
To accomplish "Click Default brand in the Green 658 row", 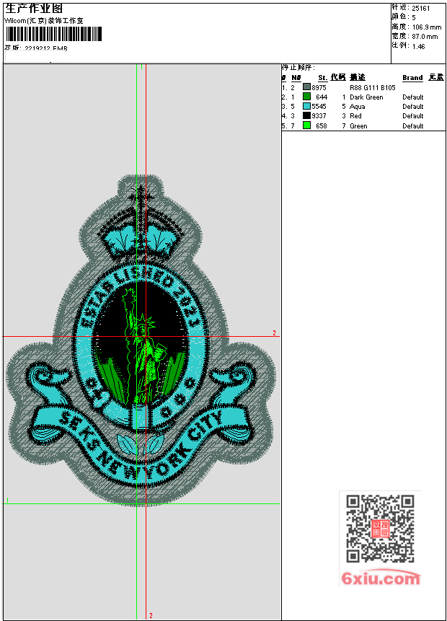I will tap(413, 126).
